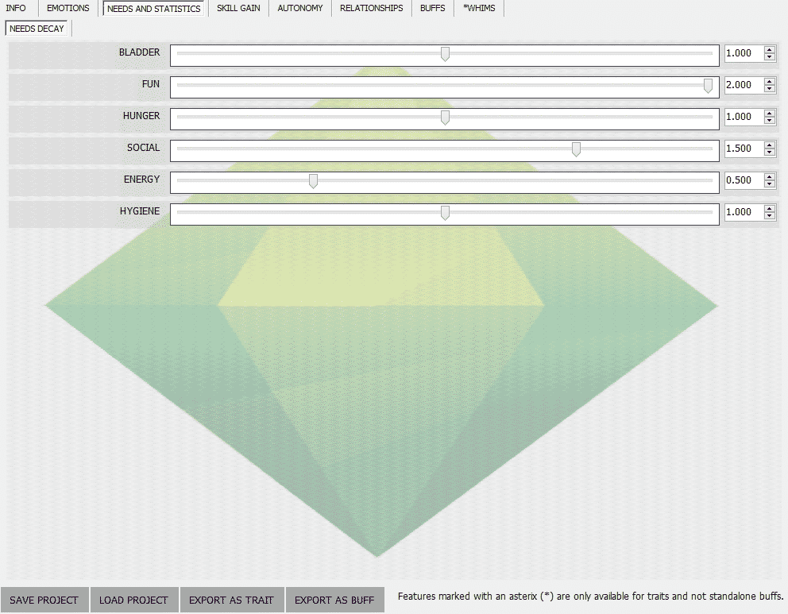Click the Bladder spinner up arrow
788x614 pixels.
[769, 50]
